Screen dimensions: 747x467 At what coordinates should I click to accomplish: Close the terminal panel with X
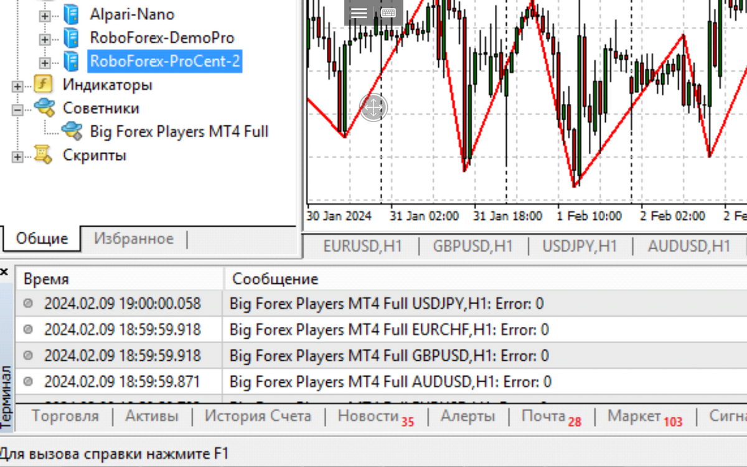click(x=4, y=272)
